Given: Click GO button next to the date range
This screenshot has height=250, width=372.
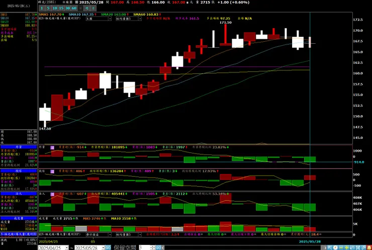Looking at the screenshot, I should click(x=108, y=247).
